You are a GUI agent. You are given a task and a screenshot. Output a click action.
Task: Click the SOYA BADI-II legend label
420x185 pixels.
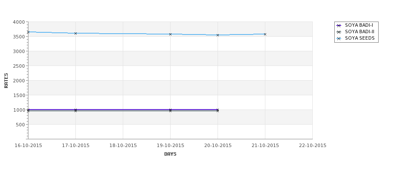click(360, 32)
